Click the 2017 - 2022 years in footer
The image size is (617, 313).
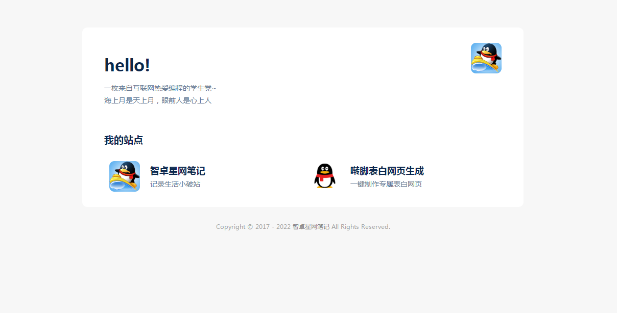coord(273,227)
